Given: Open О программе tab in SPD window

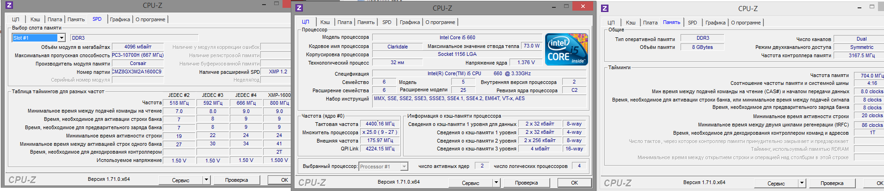Looking at the screenshot, I should pos(150,19).
